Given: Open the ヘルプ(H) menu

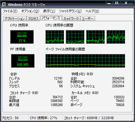Looking at the screenshot, I should tap(92, 11).
